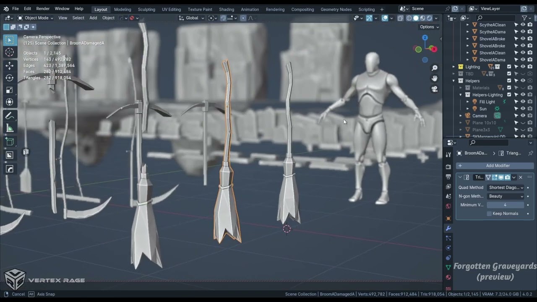Uncheck the Lighting collection checkbox
This screenshot has width=537, height=302.
pos(509,67)
